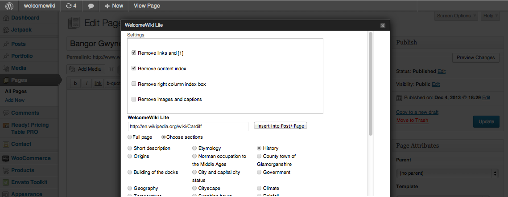Click Insert into Post/ Page button
Screen dimensions: 508x197
(x=280, y=126)
